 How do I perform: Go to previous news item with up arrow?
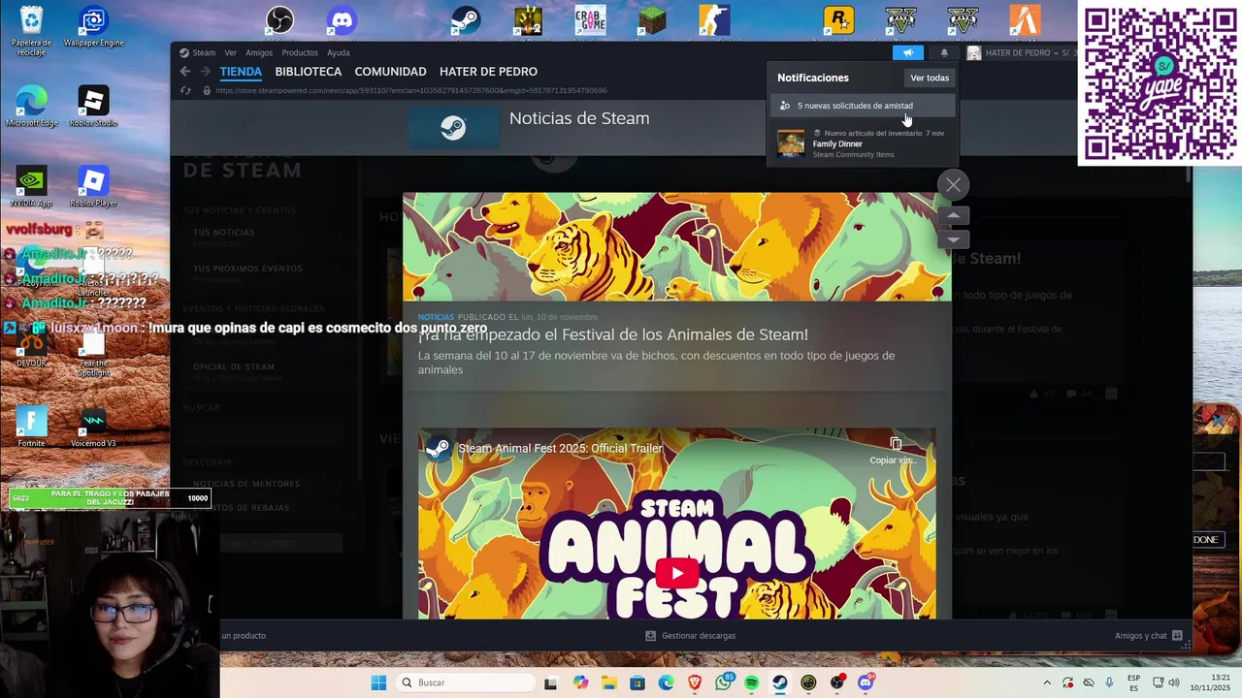point(954,215)
